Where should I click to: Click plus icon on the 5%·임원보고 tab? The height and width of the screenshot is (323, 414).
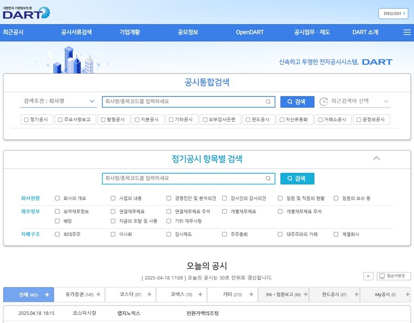click(305, 295)
